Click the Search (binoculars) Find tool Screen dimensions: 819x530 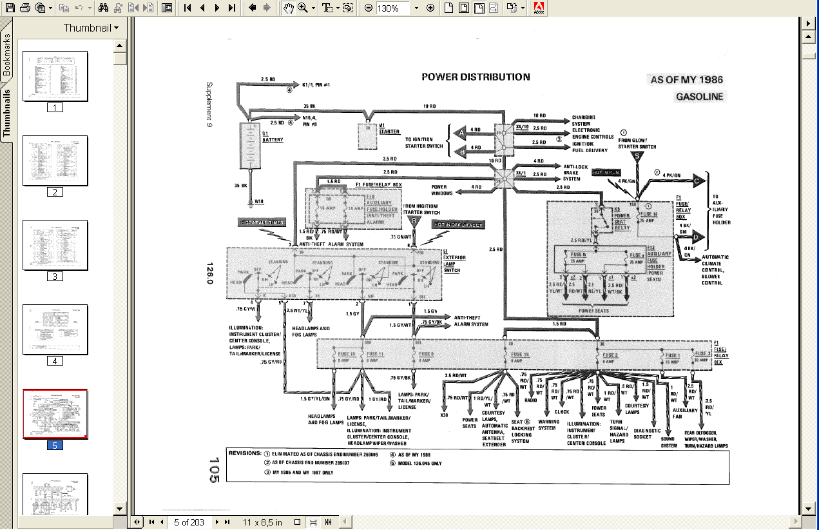point(102,8)
